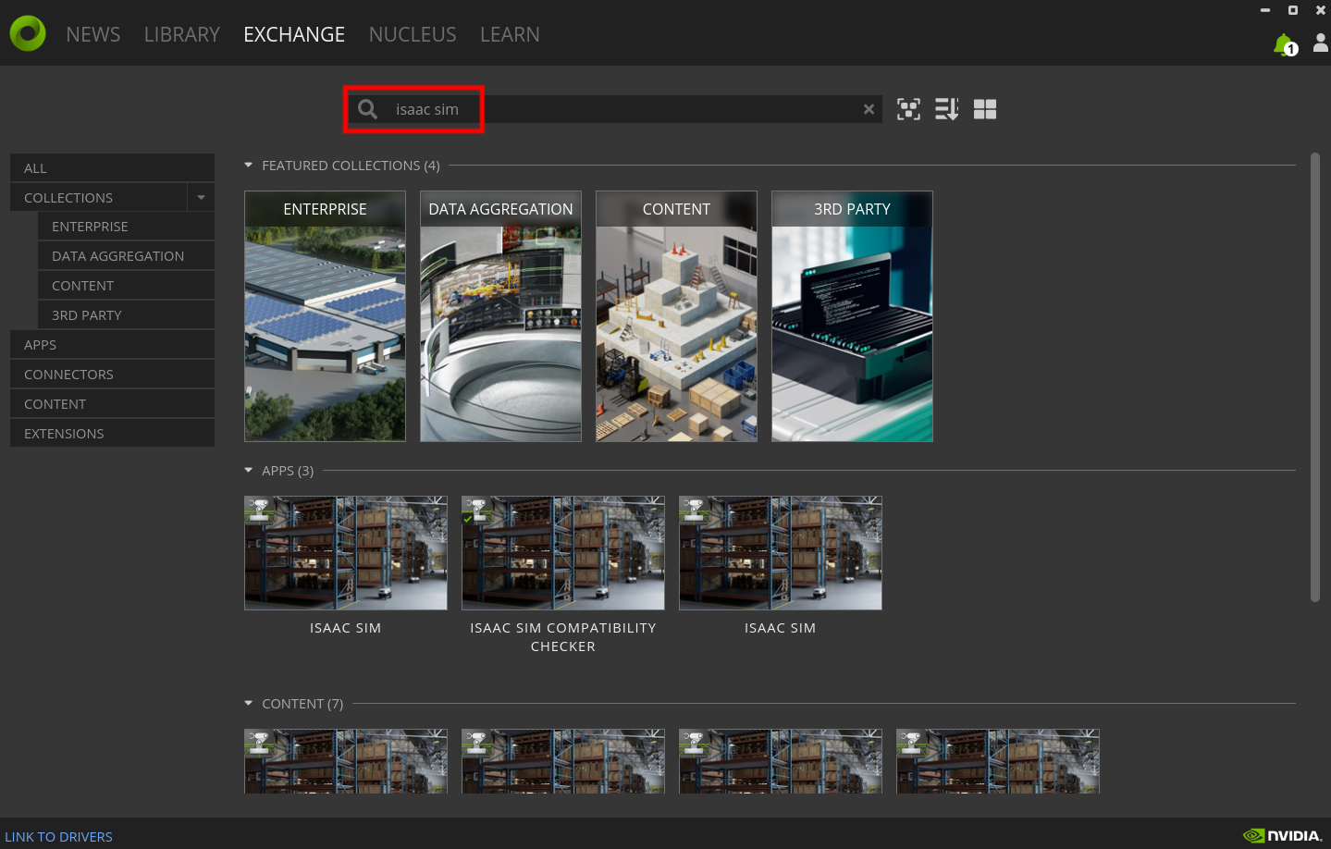
Task: Select the EXCHANGE tab
Action: pos(294,34)
